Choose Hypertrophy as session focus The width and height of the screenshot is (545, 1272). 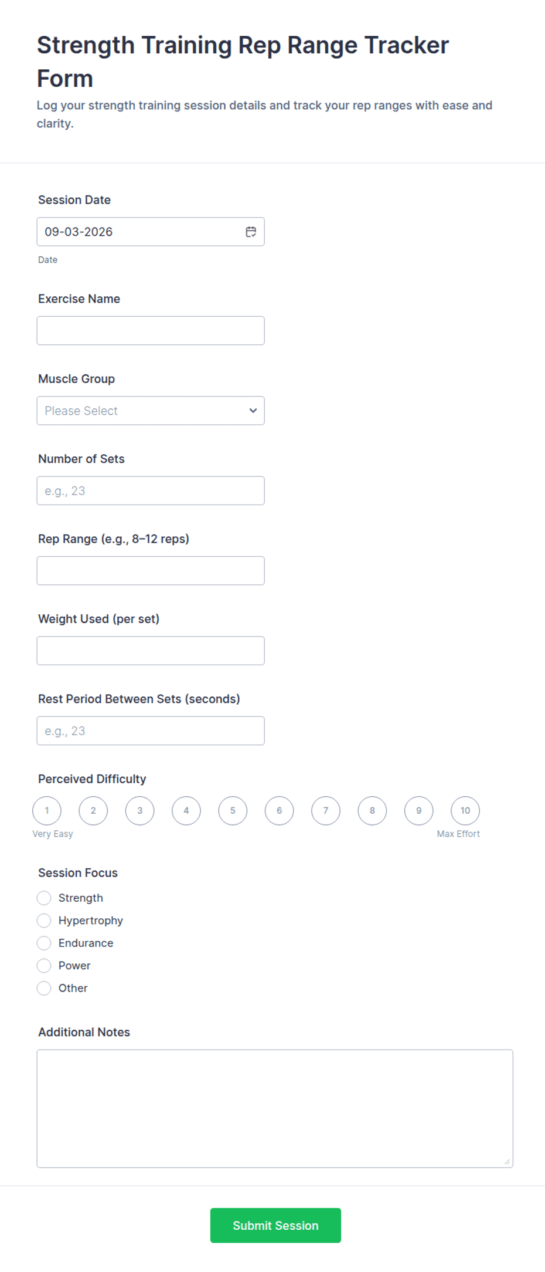click(x=44, y=921)
